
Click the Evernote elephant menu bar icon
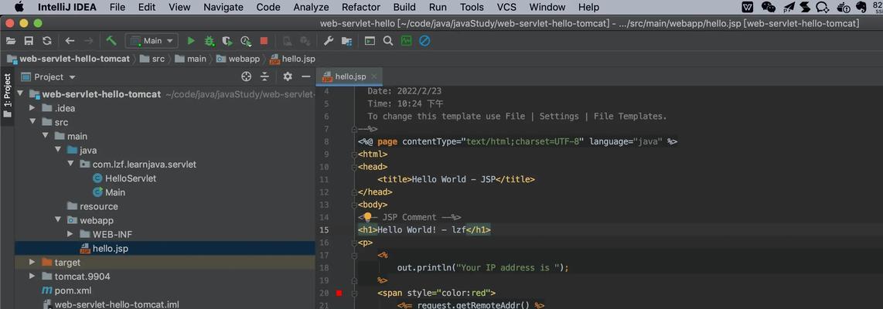(861, 7)
